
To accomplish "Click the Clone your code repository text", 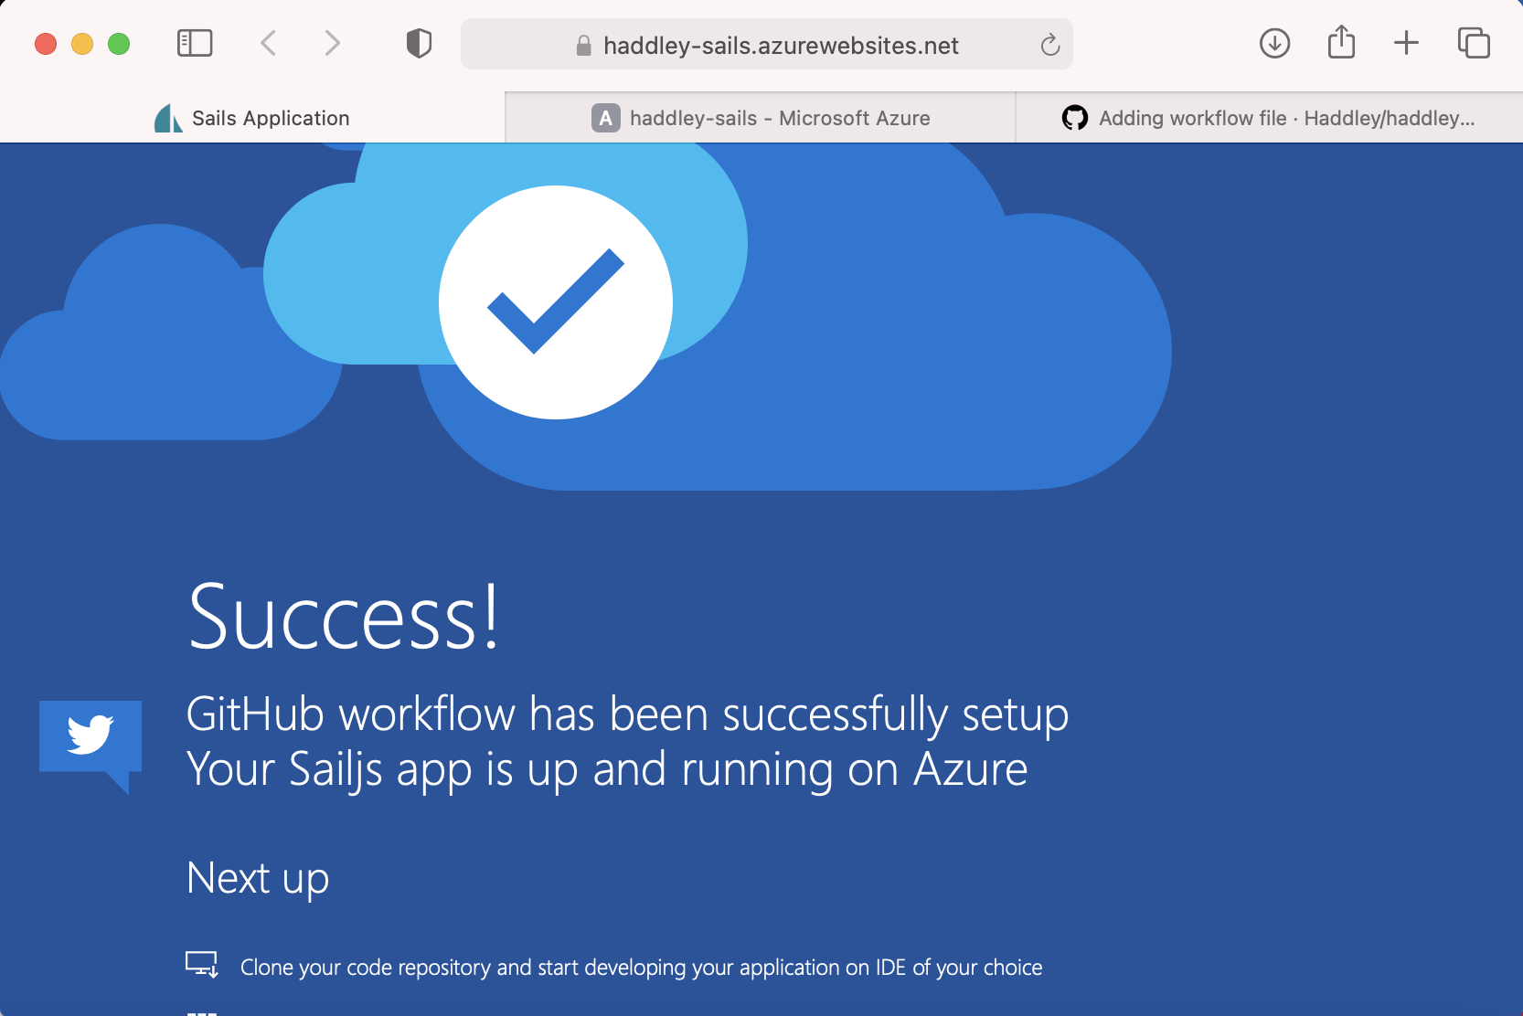I will point(641,968).
